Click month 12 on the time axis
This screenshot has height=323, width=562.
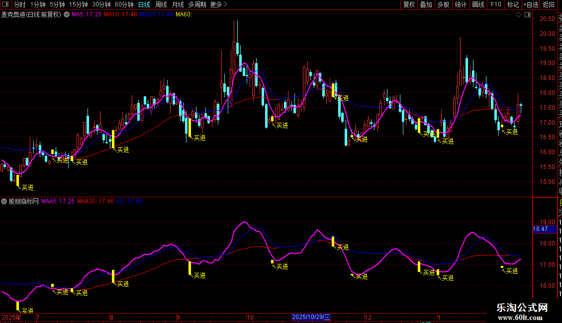tap(368, 317)
